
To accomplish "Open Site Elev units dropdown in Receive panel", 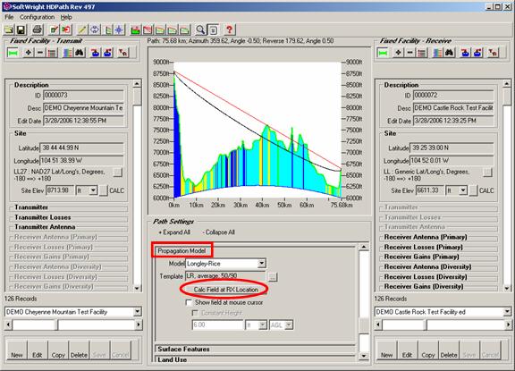I will click(463, 190).
